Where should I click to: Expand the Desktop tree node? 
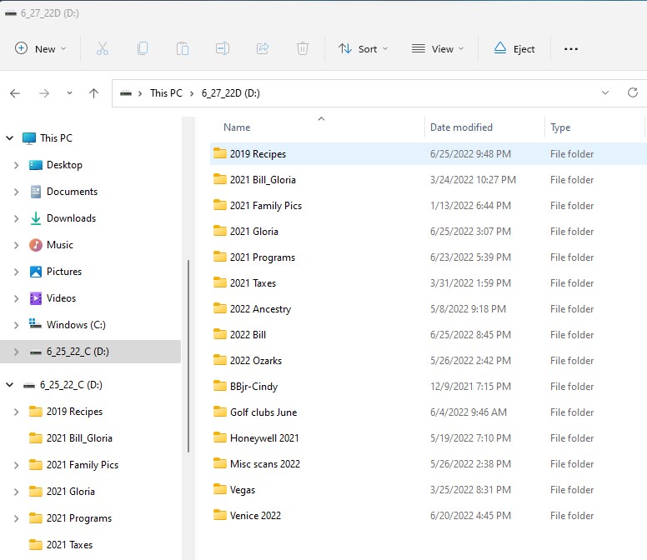[16, 165]
